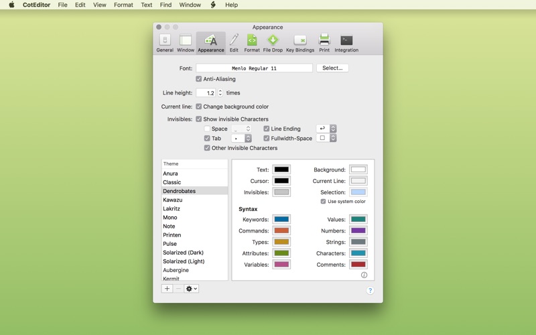Click the Select... font button

(332, 68)
